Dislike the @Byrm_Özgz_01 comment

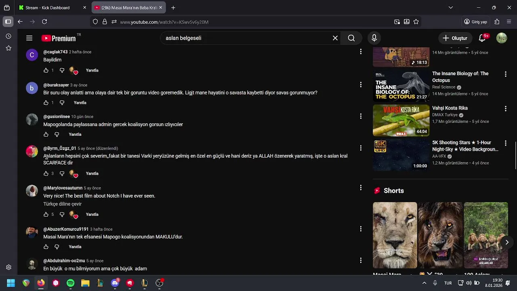pyautogui.click(x=62, y=173)
